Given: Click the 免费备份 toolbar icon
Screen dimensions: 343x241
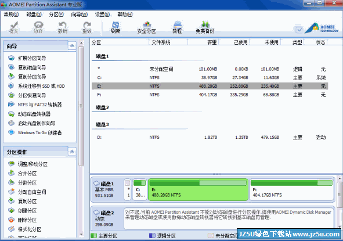Looking at the screenshot, I should coord(205,27).
